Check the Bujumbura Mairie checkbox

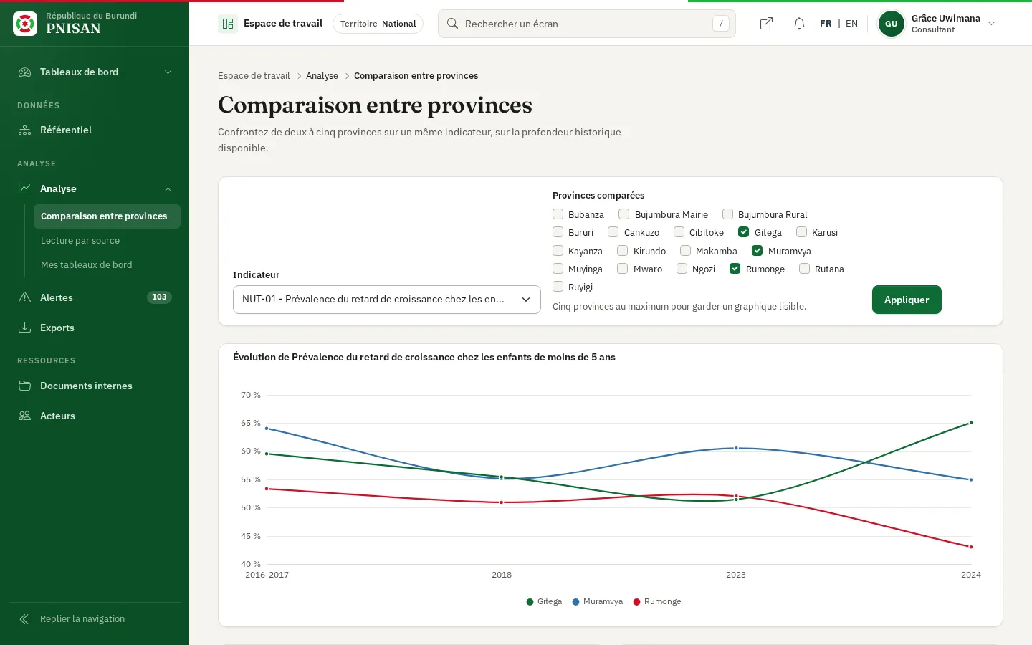click(x=624, y=214)
